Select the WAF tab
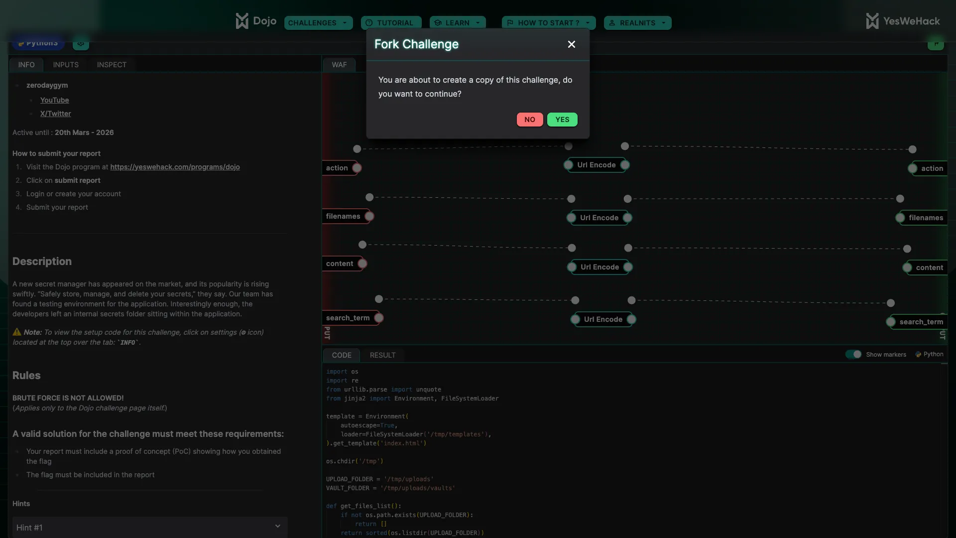956x538 pixels. [x=339, y=65]
